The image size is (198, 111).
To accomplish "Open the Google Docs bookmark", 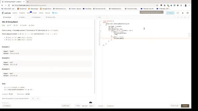I will coord(45,9).
